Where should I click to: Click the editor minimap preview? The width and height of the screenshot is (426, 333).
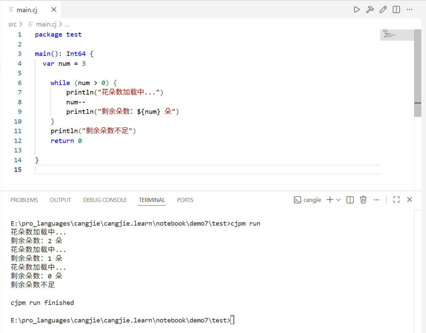397,35
